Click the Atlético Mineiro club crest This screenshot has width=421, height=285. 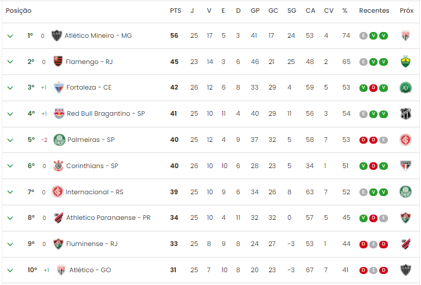(x=57, y=35)
